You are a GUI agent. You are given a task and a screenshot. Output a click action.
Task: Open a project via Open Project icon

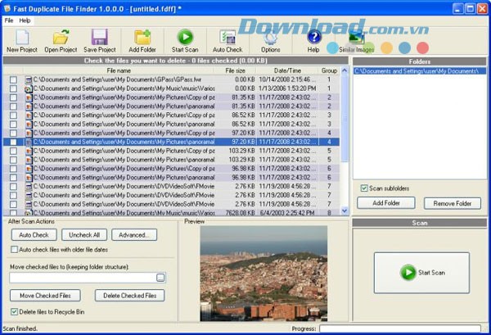coord(61,38)
